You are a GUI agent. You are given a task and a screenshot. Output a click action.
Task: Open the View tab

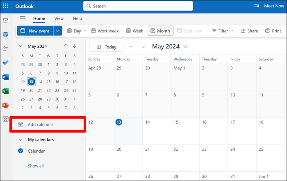point(59,18)
